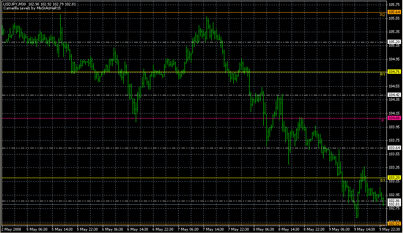
Task: Click the 2 May 2008 date label
Action: coord(13,229)
